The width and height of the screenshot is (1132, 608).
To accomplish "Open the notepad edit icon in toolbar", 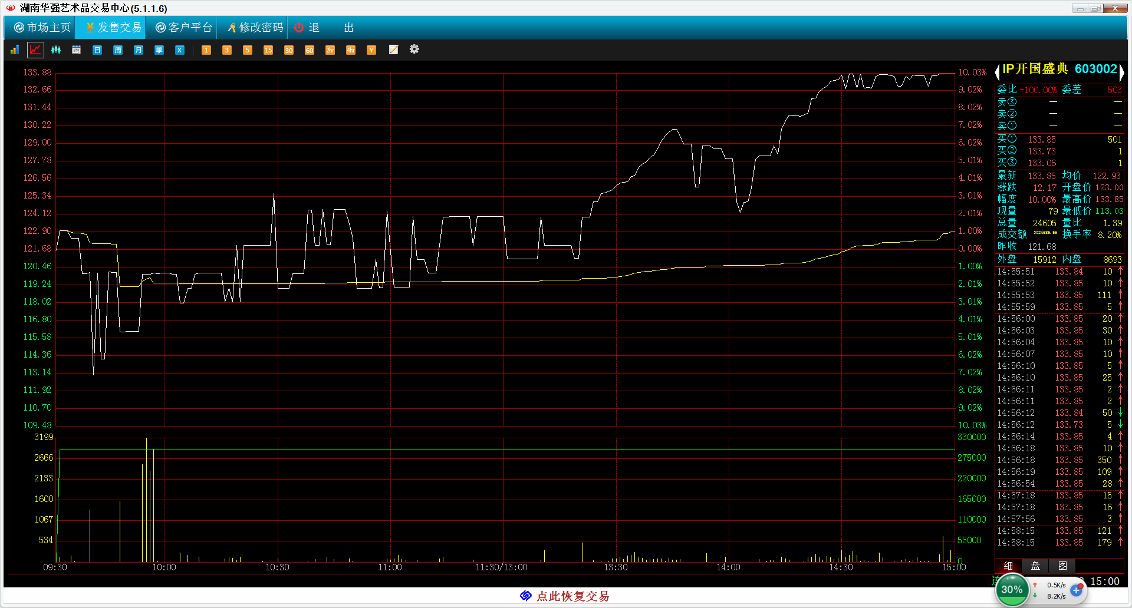I will tap(393, 50).
